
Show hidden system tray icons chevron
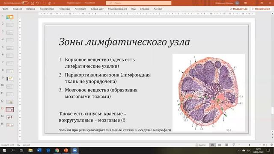[239, 150]
